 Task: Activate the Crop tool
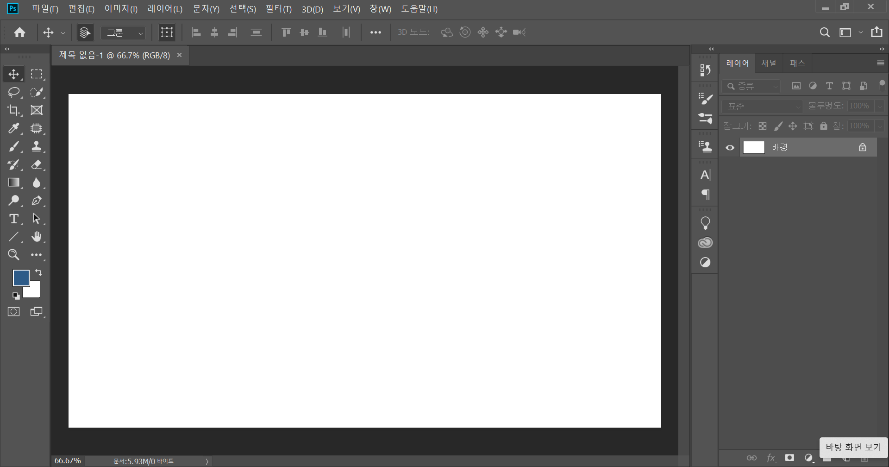(x=13, y=110)
